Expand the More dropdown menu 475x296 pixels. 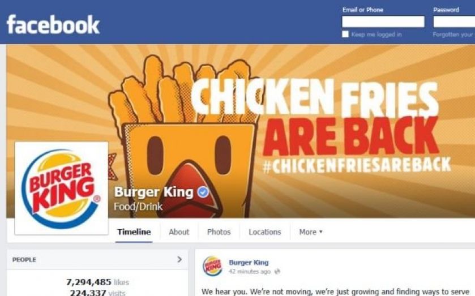pyautogui.click(x=311, y=232)
